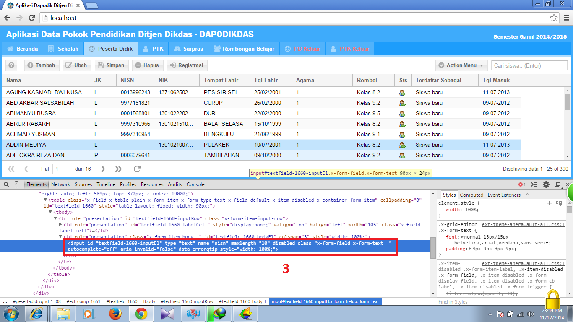The width and height of the screenshot is (573, 322).
Task: Click the Simpan save button
Action: click(111, 65)
